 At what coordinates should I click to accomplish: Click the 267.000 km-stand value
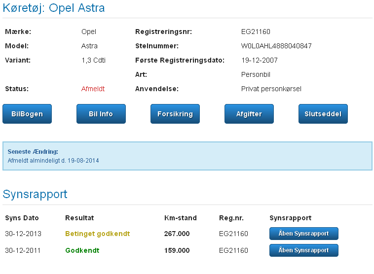pos(177,234)
